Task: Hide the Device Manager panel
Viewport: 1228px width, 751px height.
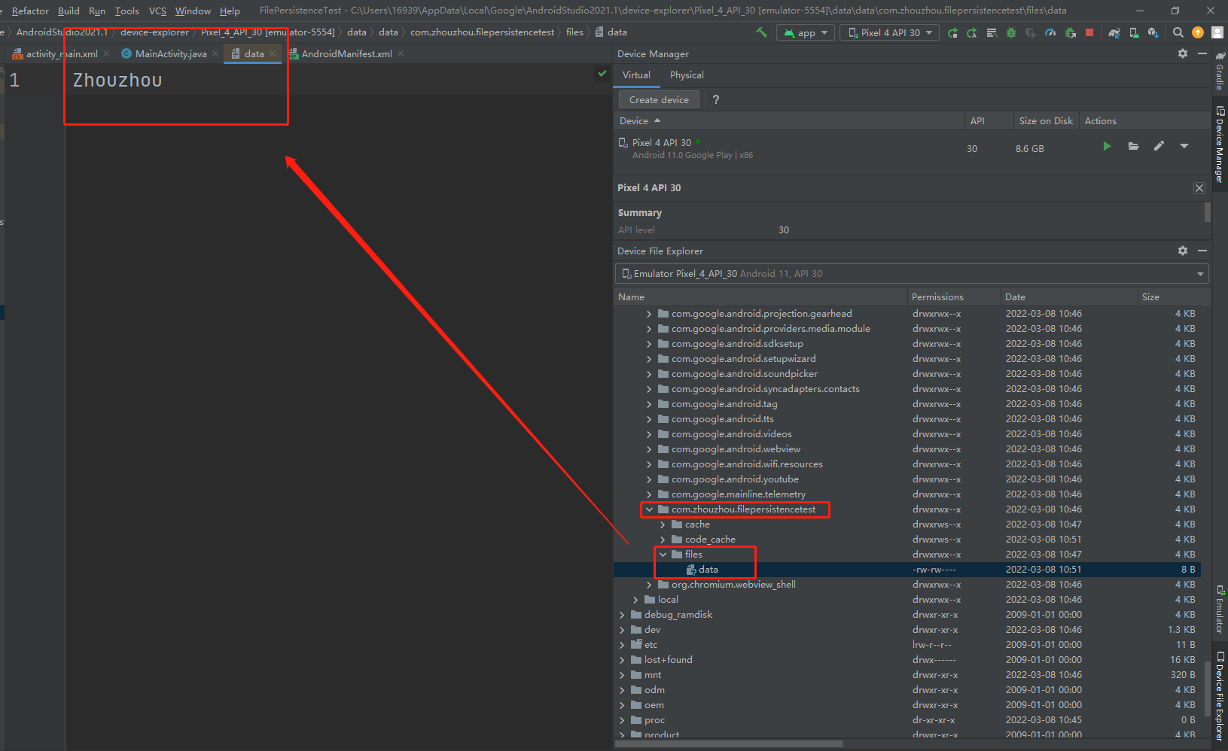Action: pos(1202,53)
